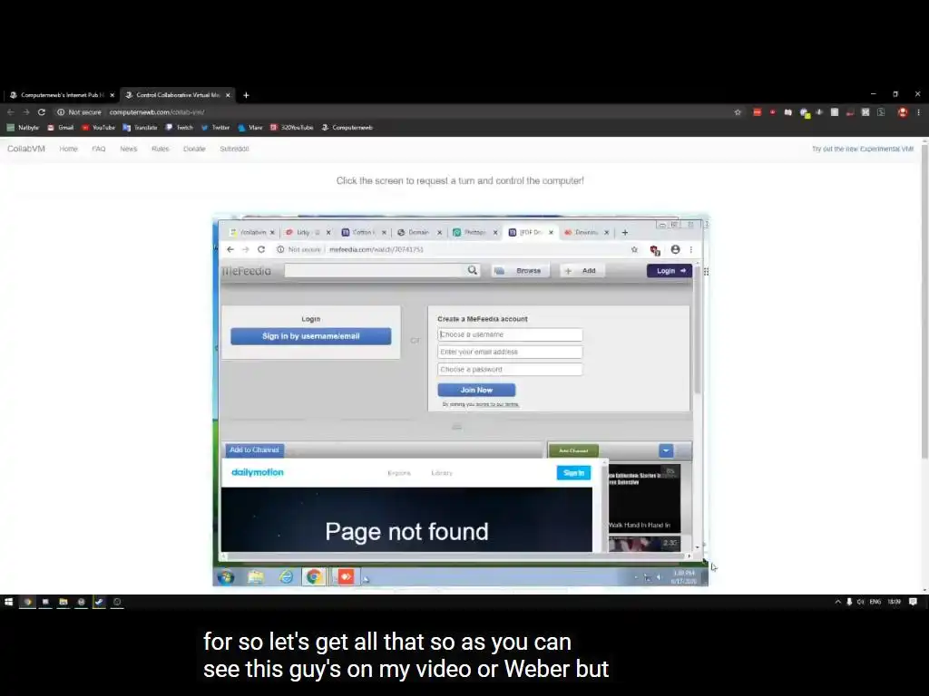The width and height of the screenshot is (929, 696).
Task: Open the host taskbar File Explorer icon
Action: point(63,602)
